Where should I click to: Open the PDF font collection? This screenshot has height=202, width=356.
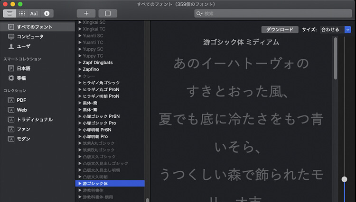21,100
